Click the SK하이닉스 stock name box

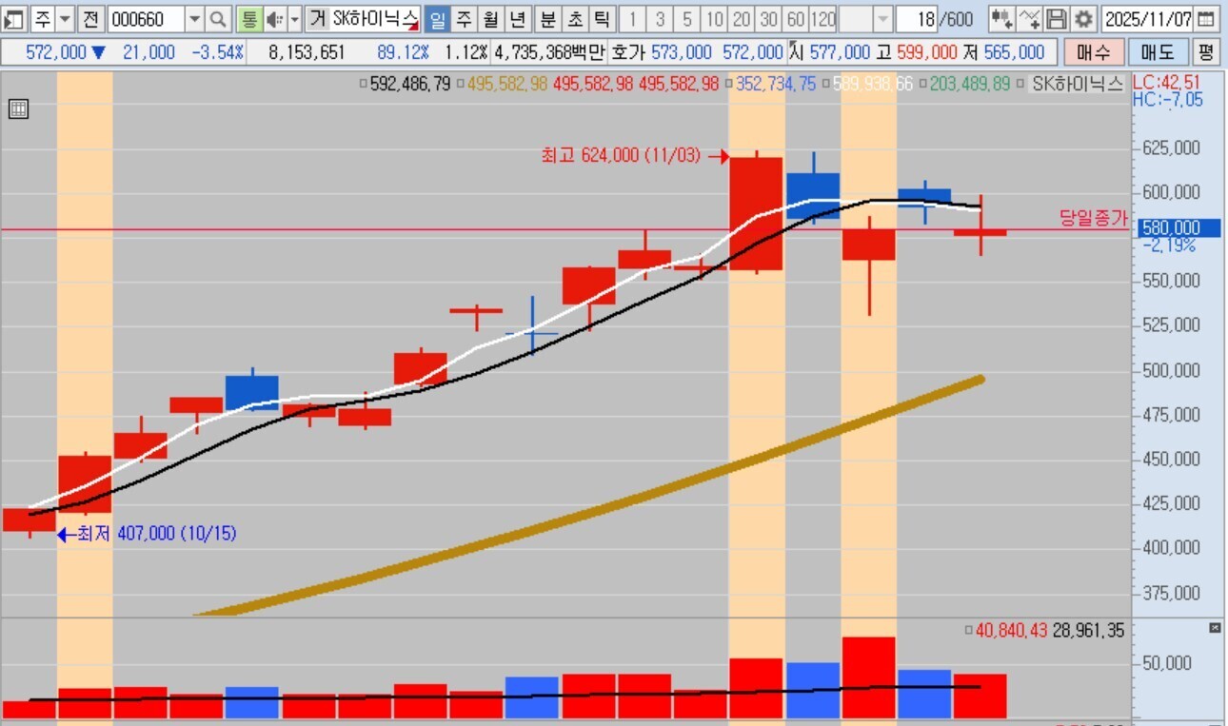[375, 19]
